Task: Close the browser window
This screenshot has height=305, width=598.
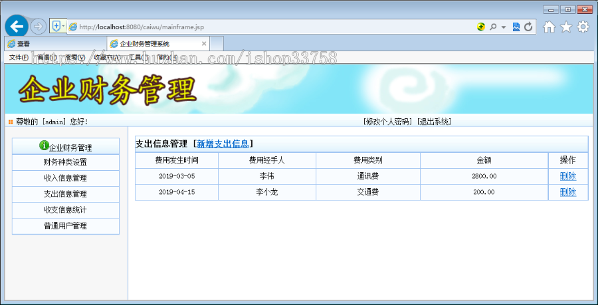Action: (585, 9)
